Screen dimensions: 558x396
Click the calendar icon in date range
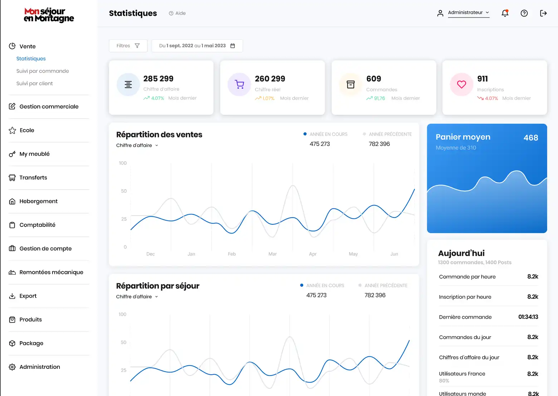tap(232, 46)
